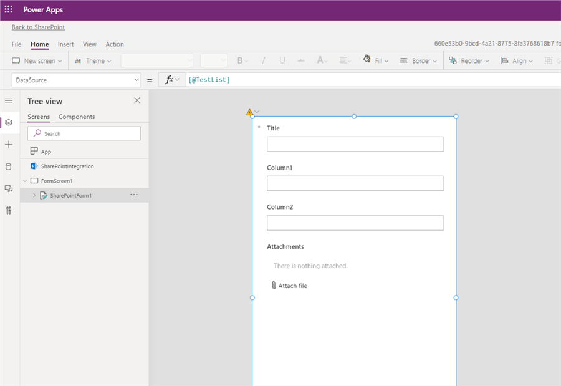Click the fx formula button
The image size is (561, 386).
tap(172, 79)
